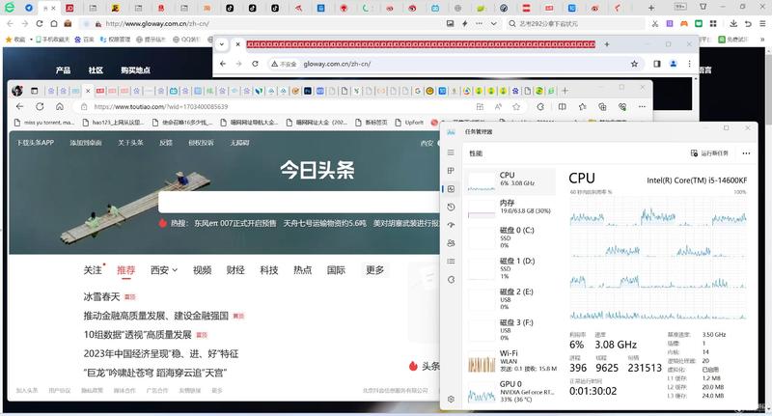Expand address dropdown arrow in 360 browser

click(494, 23)
